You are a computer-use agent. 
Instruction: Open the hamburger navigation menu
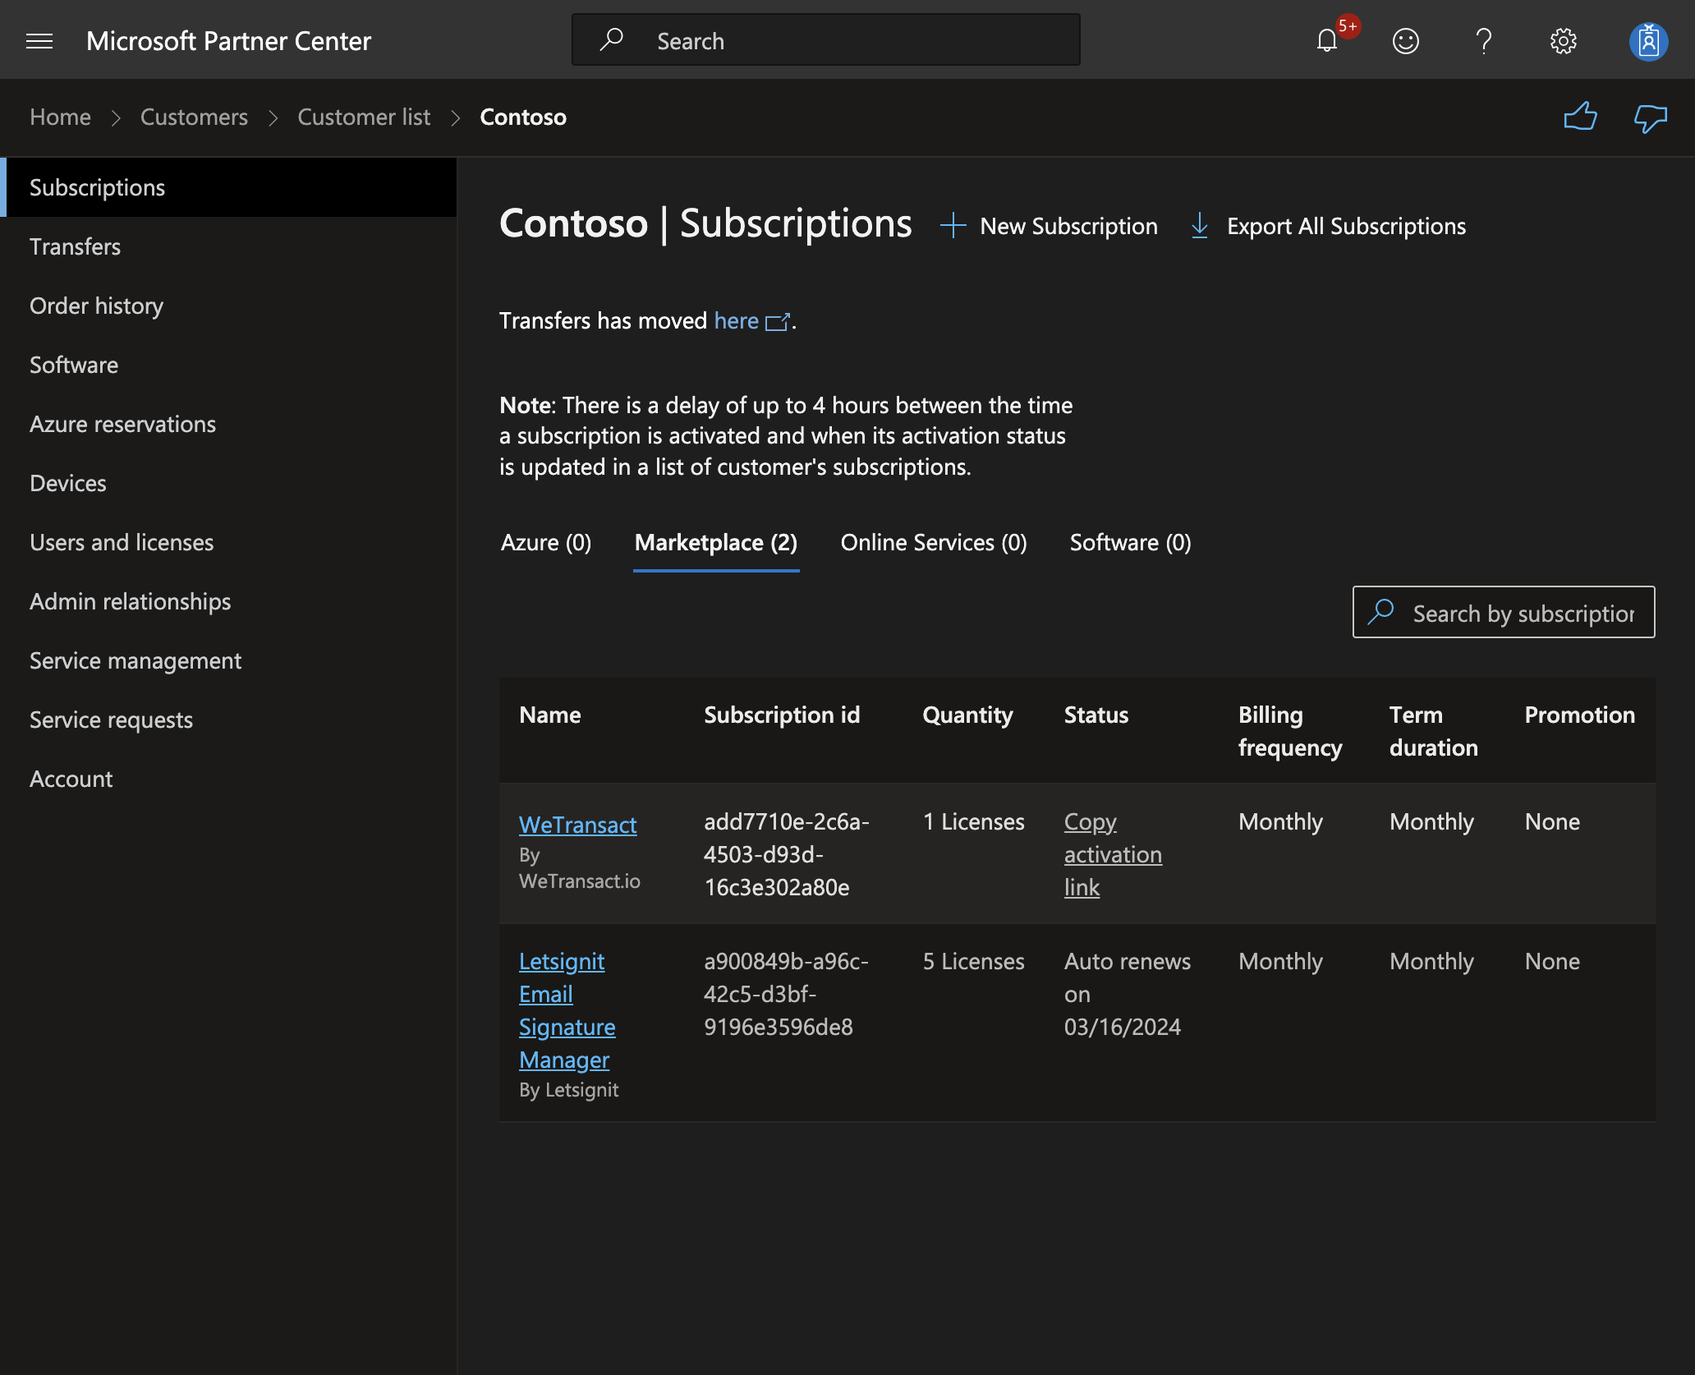pyautogui.click(x=39, y=41)
